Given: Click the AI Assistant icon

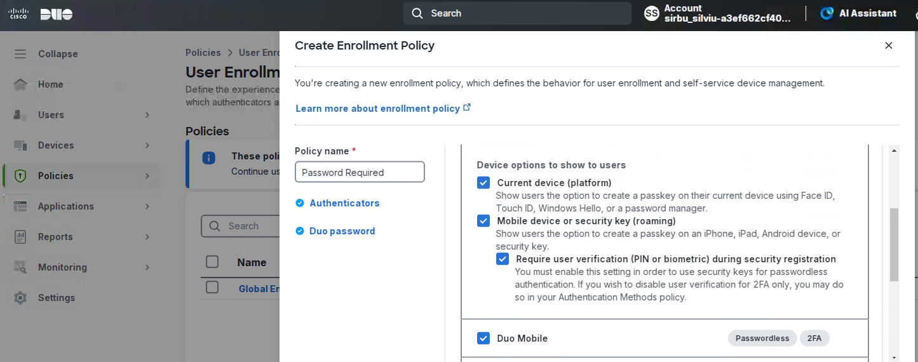Looking at the screenshot, I should point(827,13).
